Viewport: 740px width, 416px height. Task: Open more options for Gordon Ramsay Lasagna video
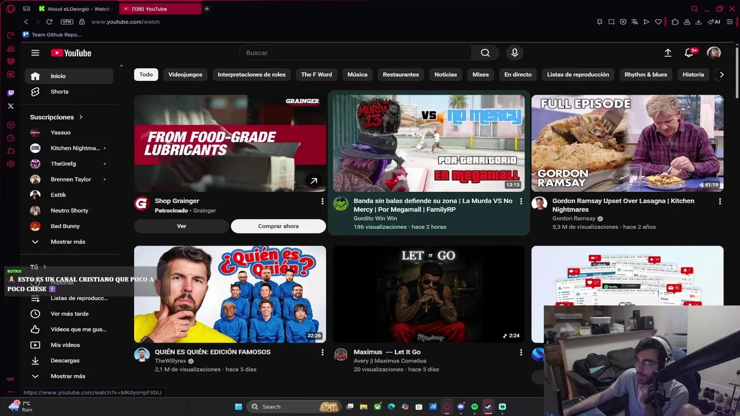720,201
